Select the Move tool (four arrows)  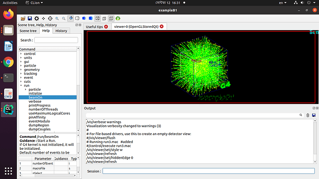pos(43,19)
